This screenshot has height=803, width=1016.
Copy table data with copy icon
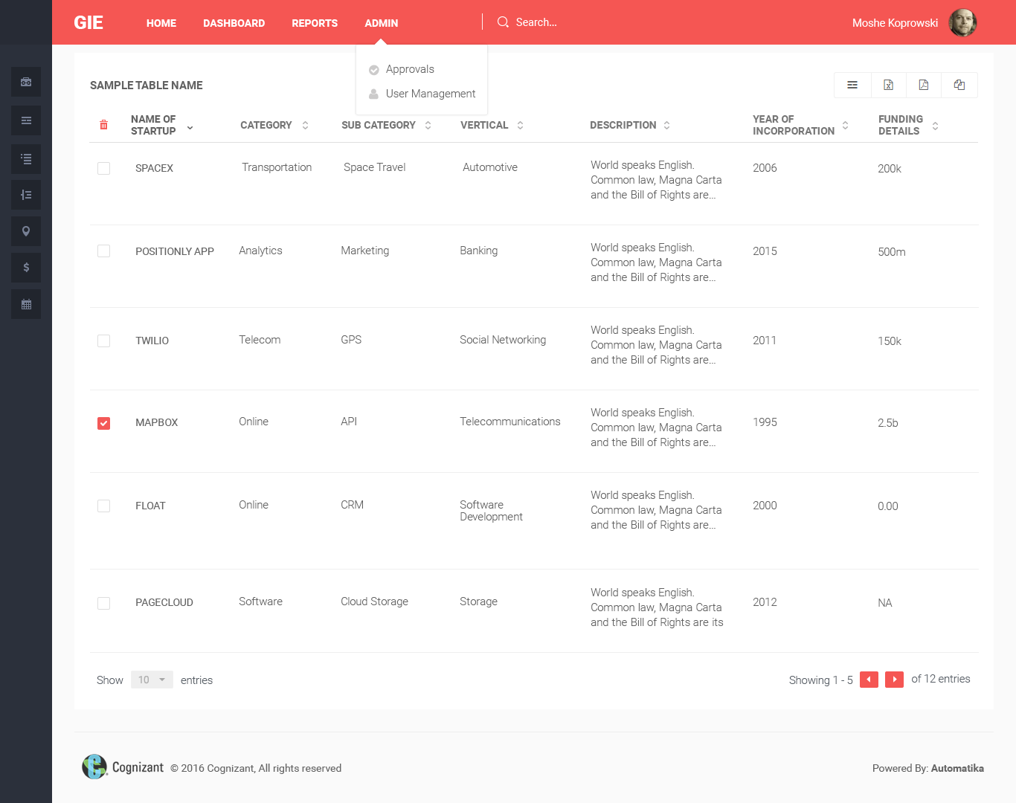959,85
